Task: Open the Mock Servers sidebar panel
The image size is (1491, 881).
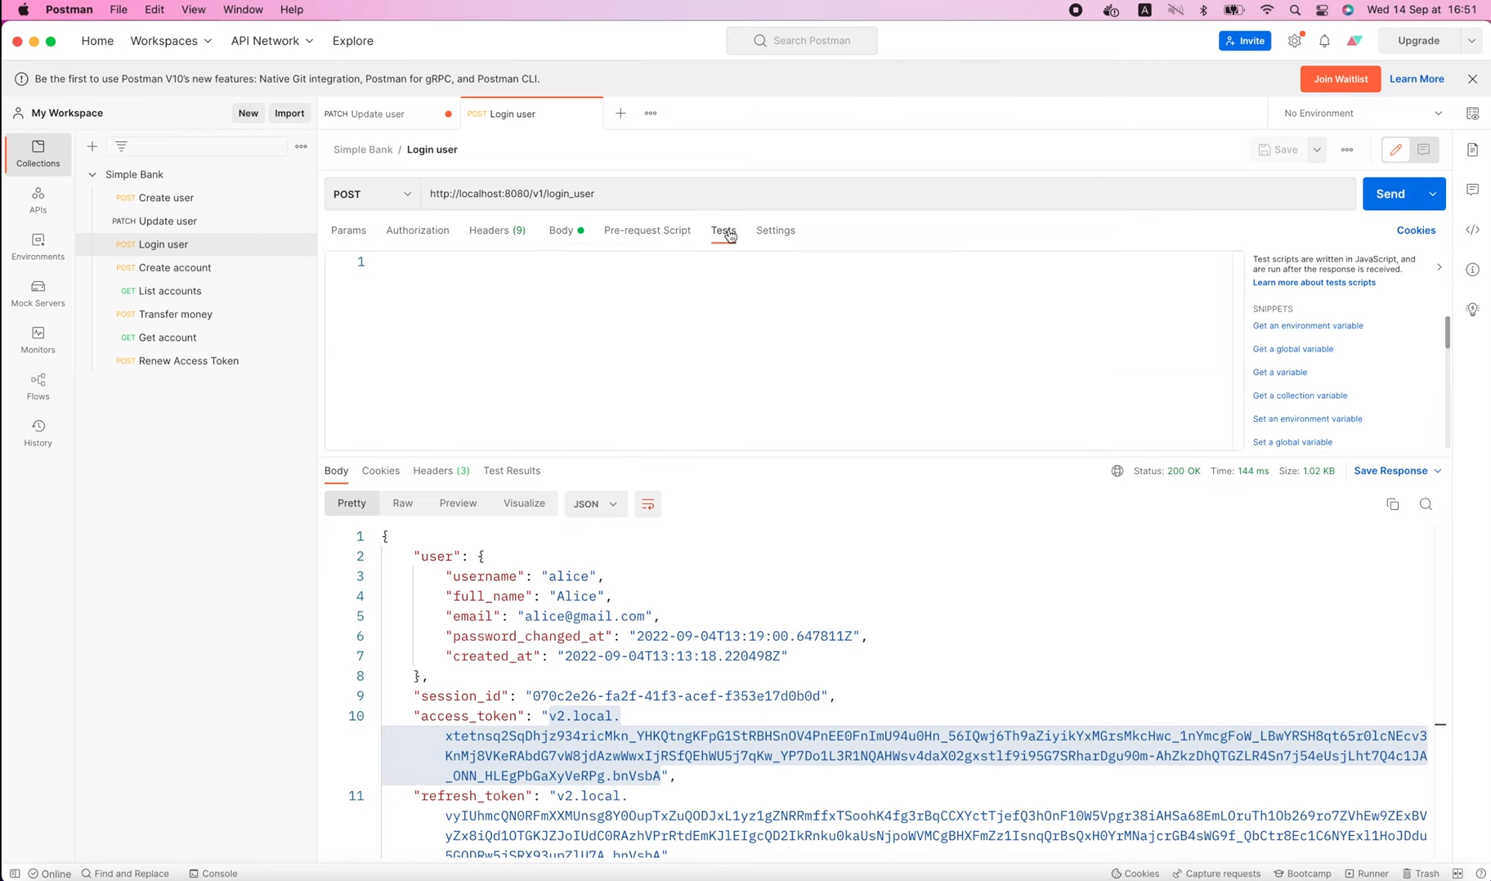Action: click(x=38, y=293)
